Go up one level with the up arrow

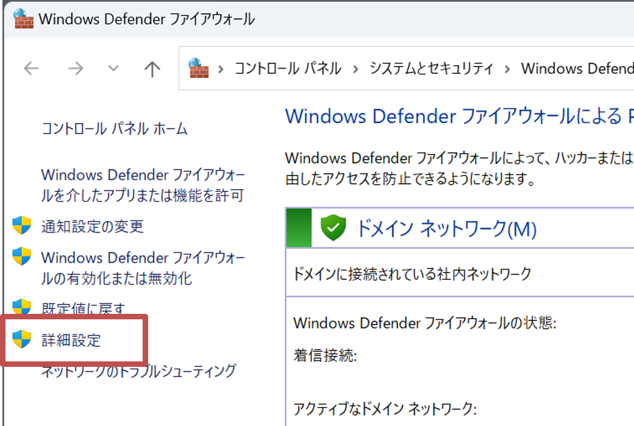click(152, 68)
